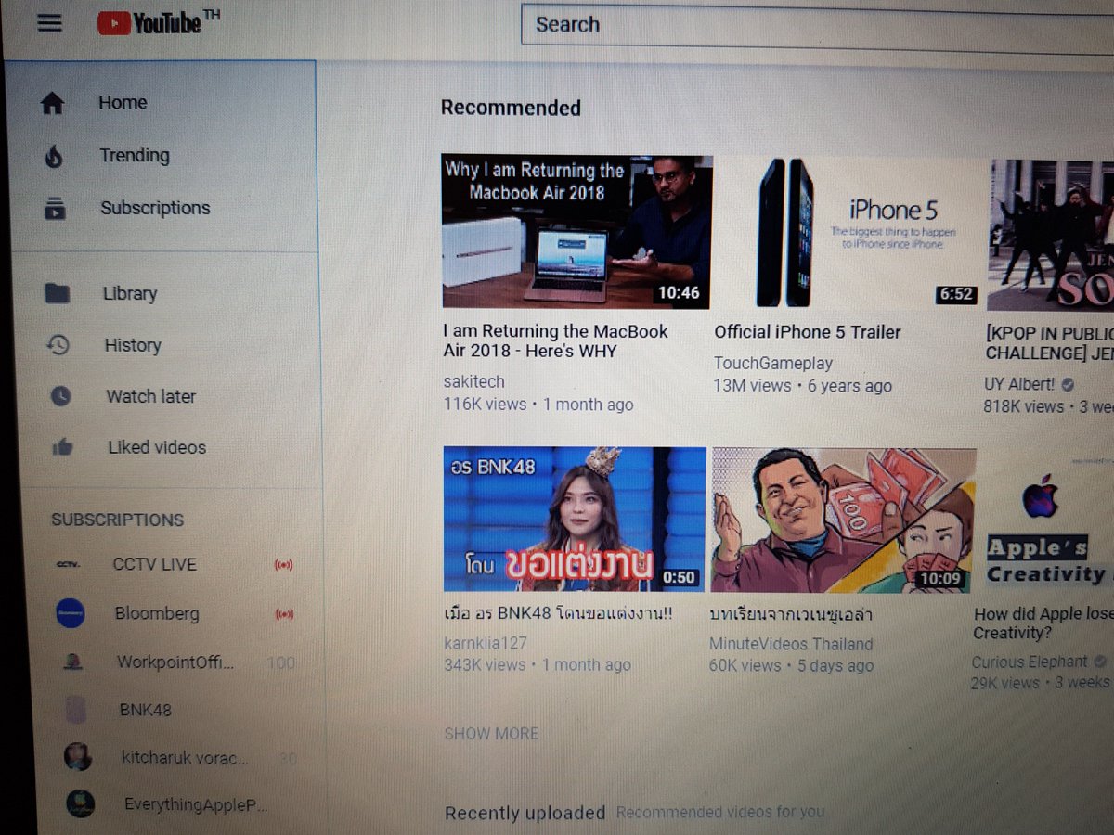Image resolution: width=1114 pixels, height=835 pixels.
Task: Open the hamburger guide menu
Action: point(49,23)
